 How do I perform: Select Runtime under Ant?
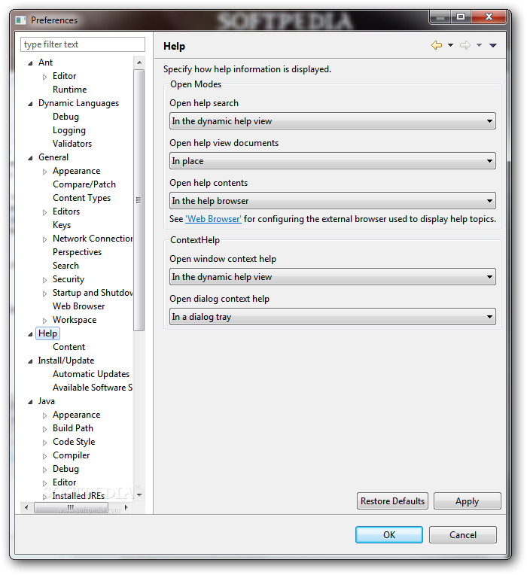[70, 90]
